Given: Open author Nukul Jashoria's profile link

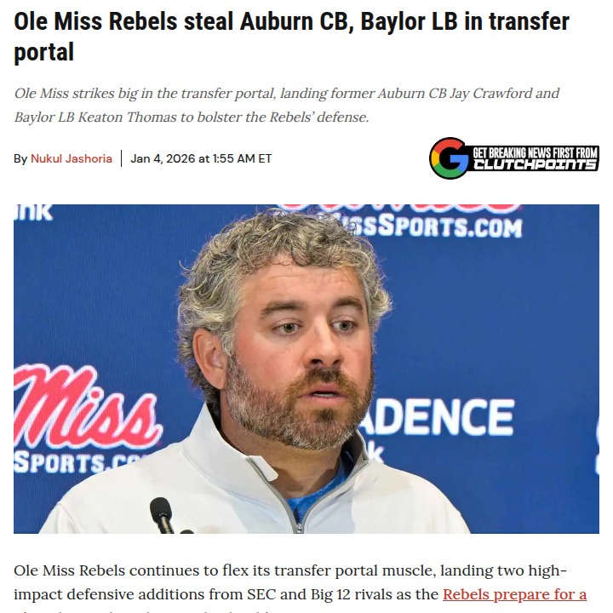Looking at the screenshot, I should click(72, 158).
